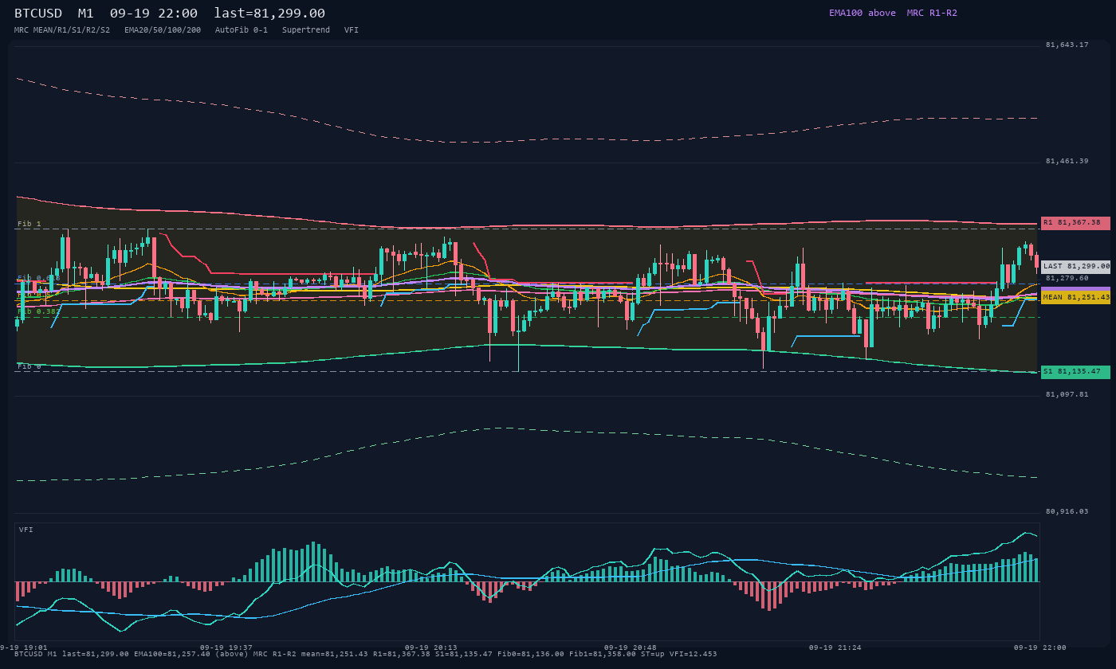Click the 09-19 19:37 time axis label

pyautogui.click(x=226, y=647)
